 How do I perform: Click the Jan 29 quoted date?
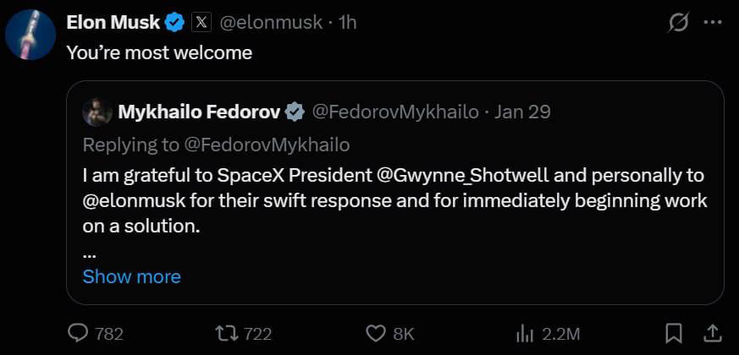coord(522,111)
